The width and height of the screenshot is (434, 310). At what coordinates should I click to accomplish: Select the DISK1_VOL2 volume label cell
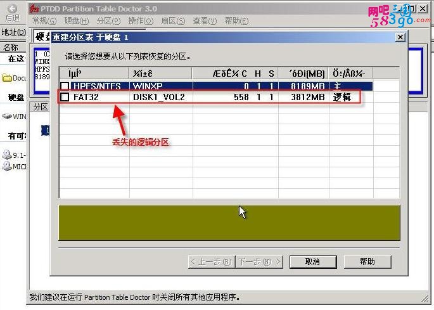coord(158,97)
